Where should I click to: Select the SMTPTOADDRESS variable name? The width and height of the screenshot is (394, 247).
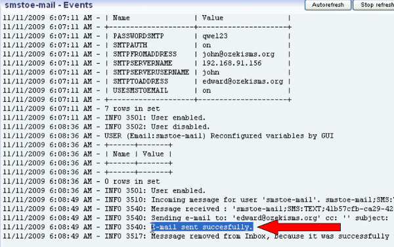141,81
